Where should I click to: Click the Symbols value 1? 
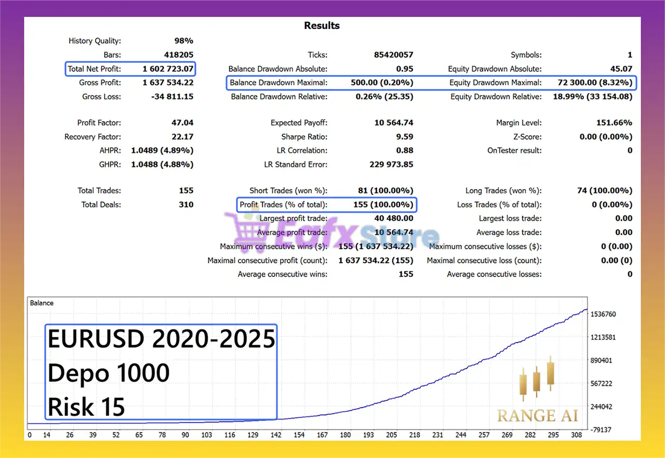pyautogui.click(x=630, y=55)
